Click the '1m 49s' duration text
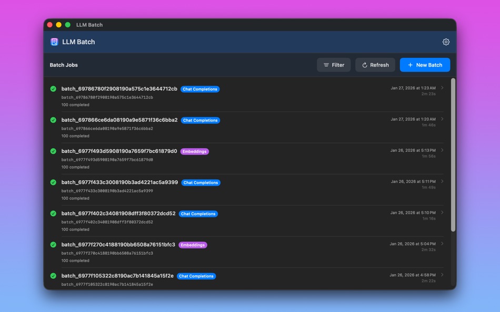Image resolution: width=500 pixels, height=312 pixels. pos(428,188)
